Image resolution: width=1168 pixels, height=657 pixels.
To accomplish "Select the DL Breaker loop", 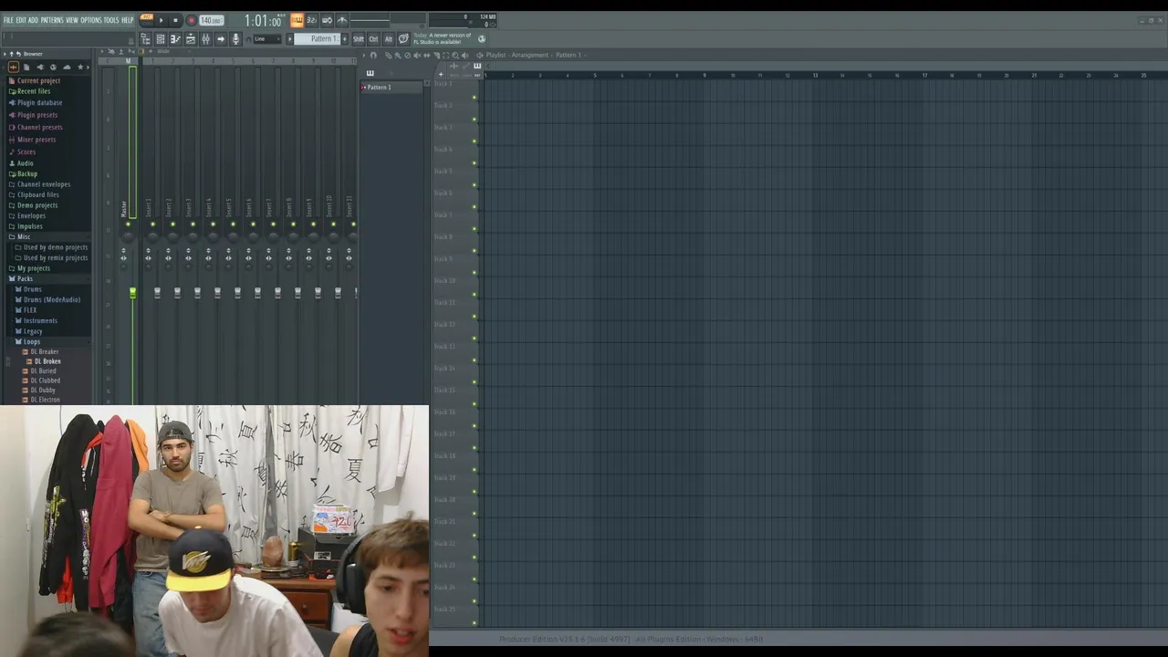I will [44, 351].
